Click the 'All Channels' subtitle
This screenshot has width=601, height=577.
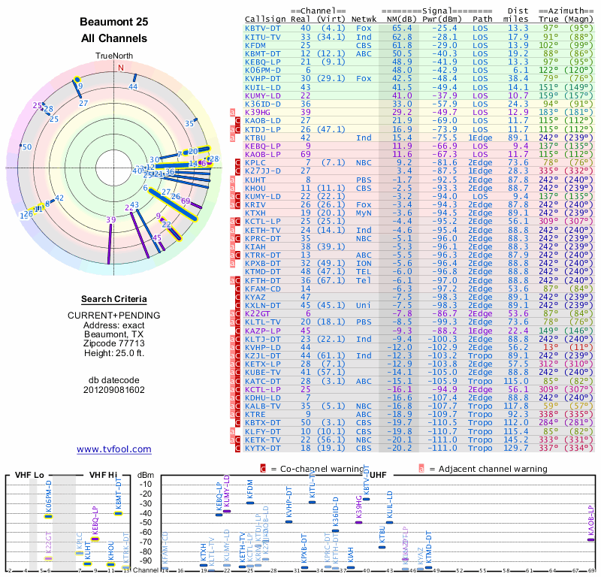pos(114,38)
